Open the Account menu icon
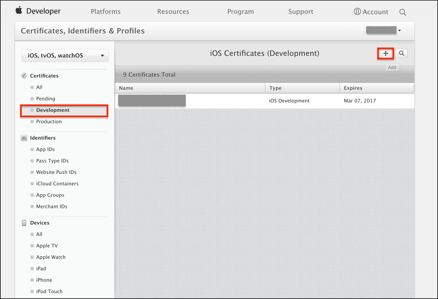The width and height of the screenshot is (438, 299). click(x=357, y=11)
